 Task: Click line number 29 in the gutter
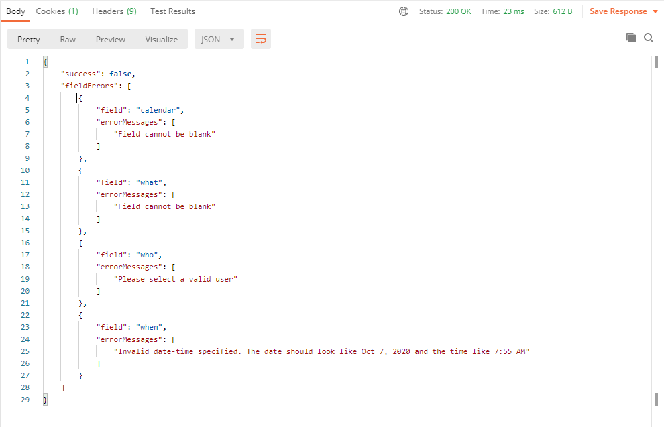pos(25,400)
